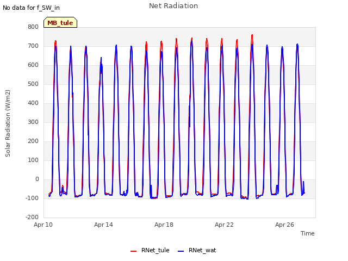Toggle the RNet_tule legend entry

click(x=150, y=250)
